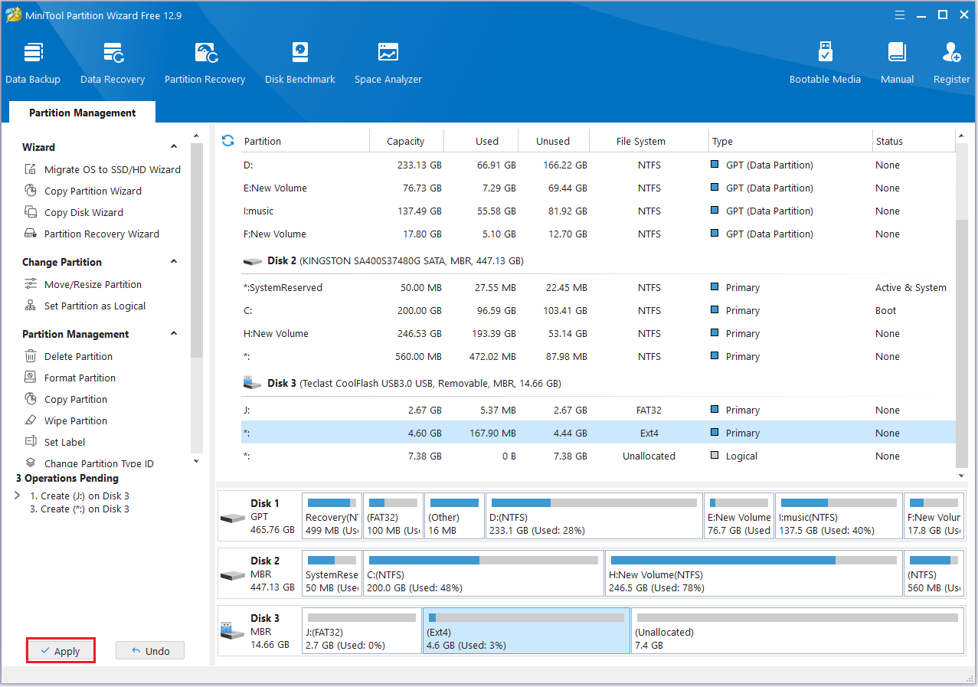Choose Move/Resize Partition
The width and height of the screenshot is (978, 687).
[x=83, y=284]
